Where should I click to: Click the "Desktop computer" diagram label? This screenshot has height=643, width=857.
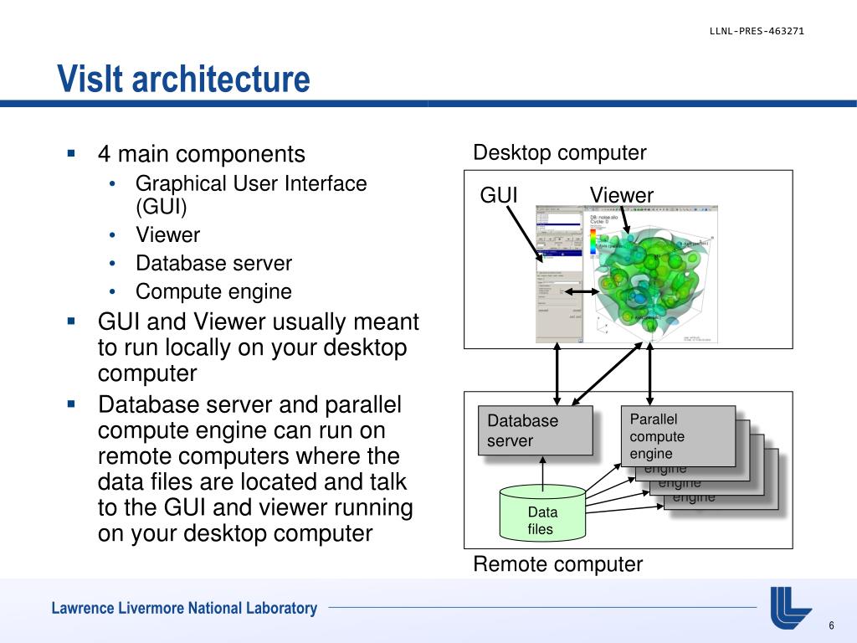560,152
